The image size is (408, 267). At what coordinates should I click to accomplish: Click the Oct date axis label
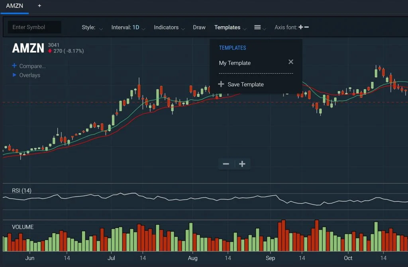point(348,258)
